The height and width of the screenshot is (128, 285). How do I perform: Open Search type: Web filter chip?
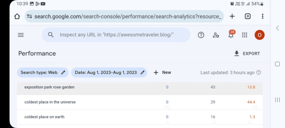[43, 73]
